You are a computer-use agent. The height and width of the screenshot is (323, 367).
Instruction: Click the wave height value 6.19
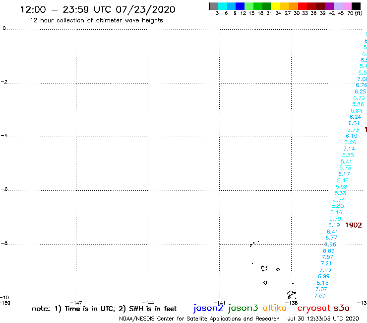coord(334,225)
